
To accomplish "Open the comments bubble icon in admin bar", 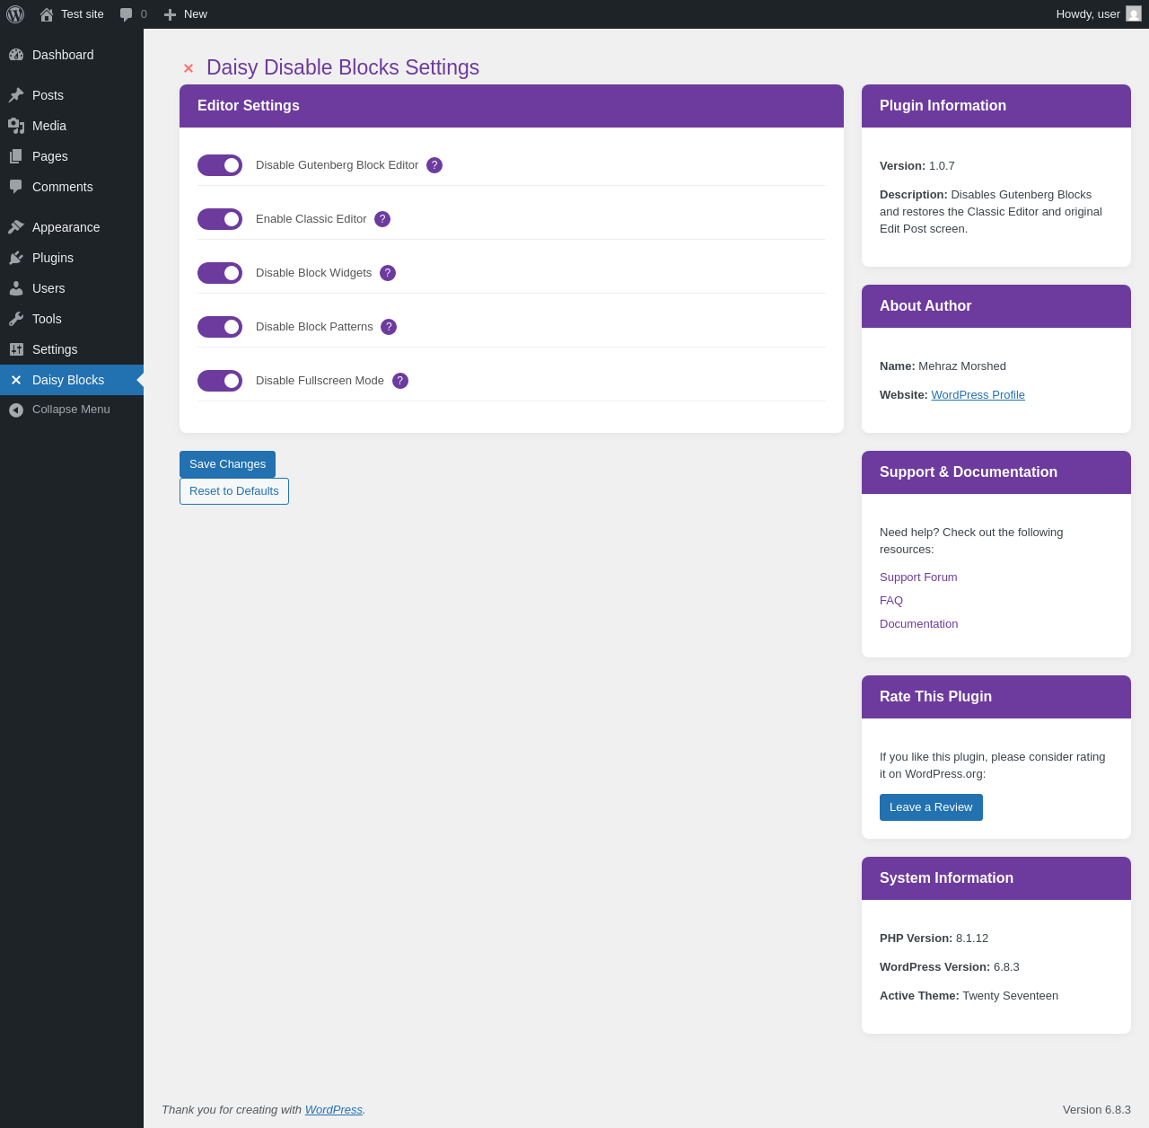I will point(127,14).
